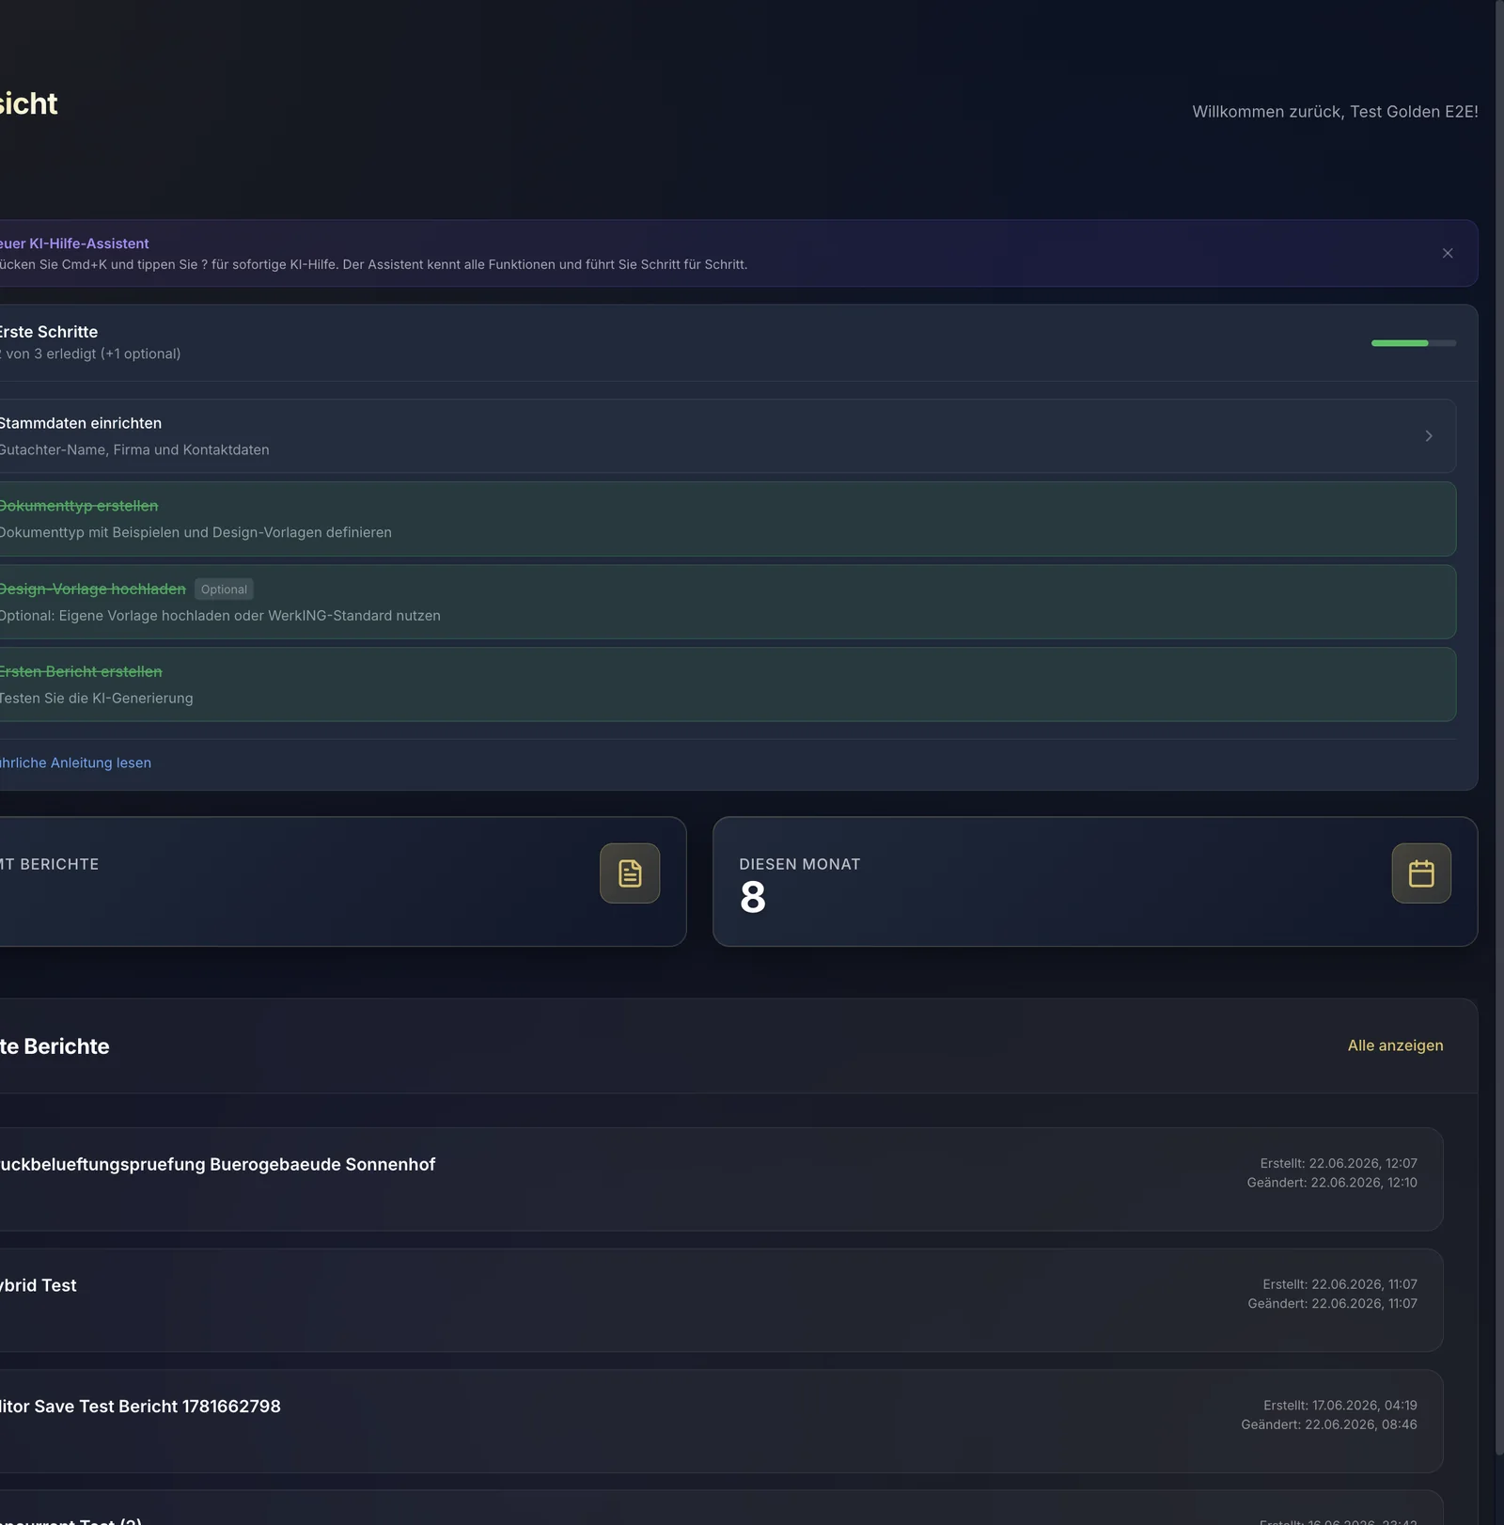1504x1525 pixels.
Task: Expand Stammdaten einrichten chevron arrow
Action: (1429, 436)
